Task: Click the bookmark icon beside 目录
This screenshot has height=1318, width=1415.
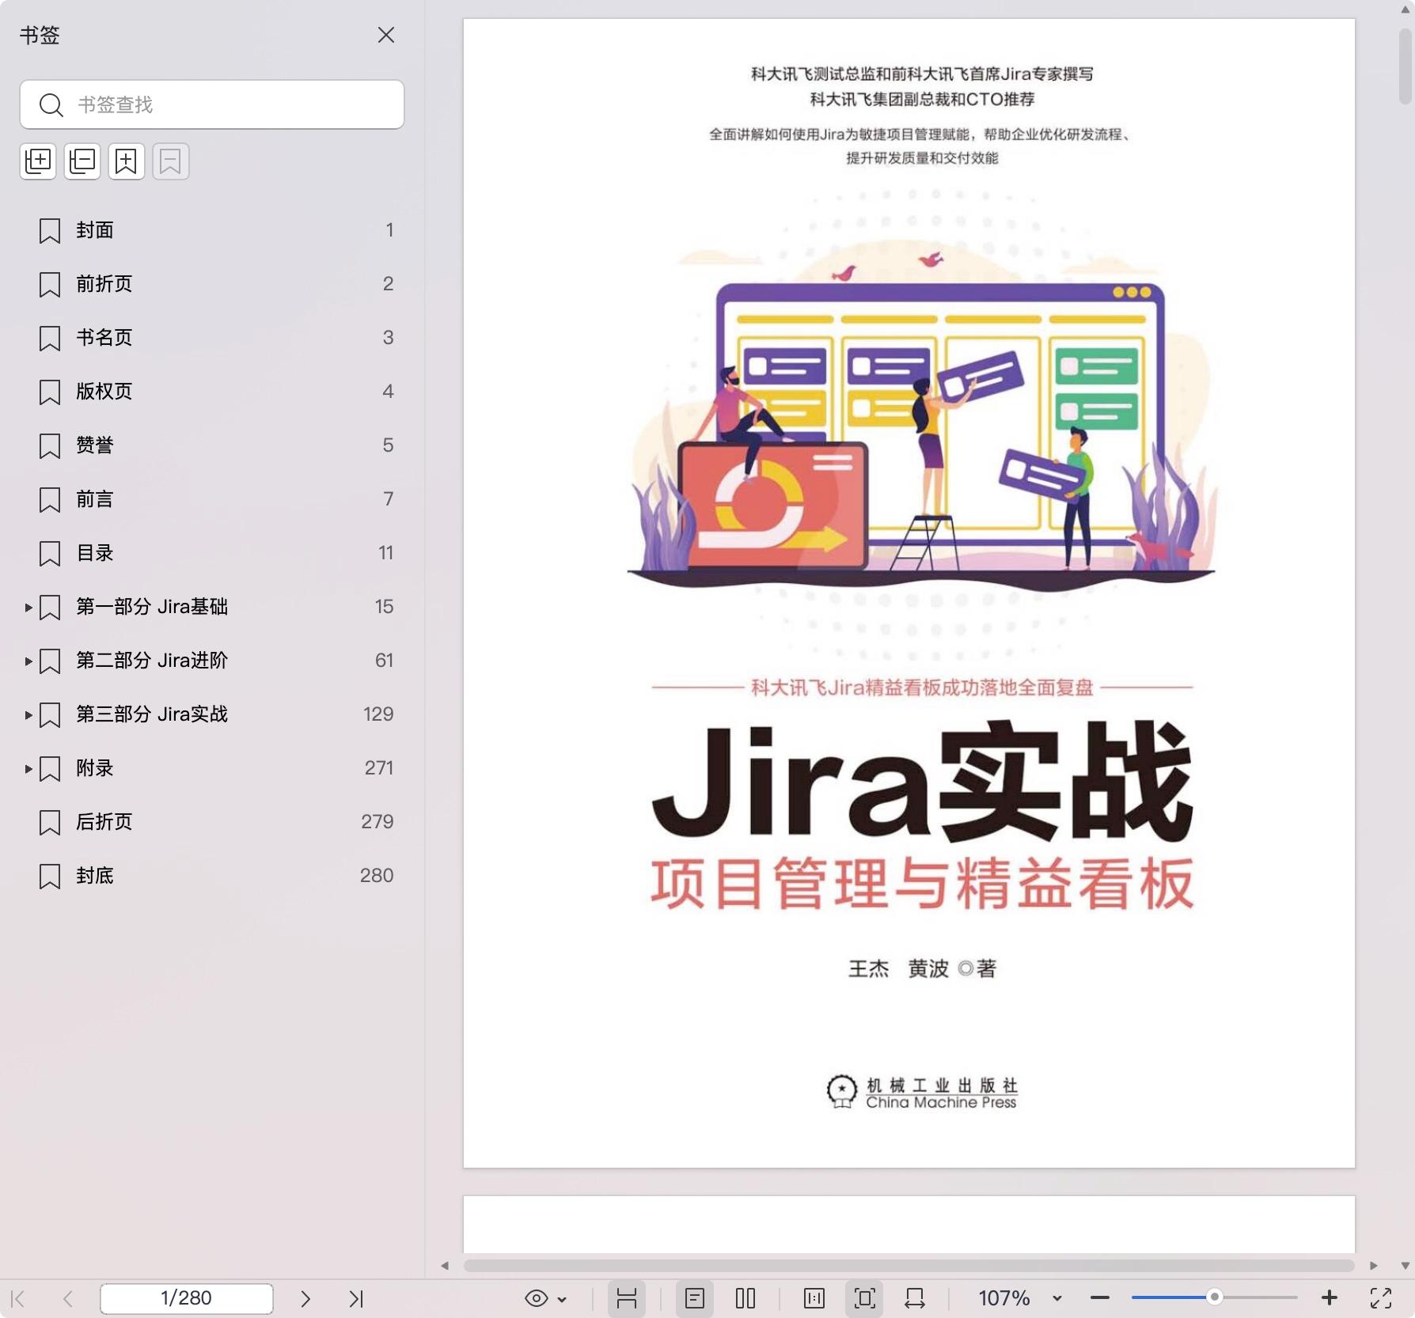Action: (50, 554)
